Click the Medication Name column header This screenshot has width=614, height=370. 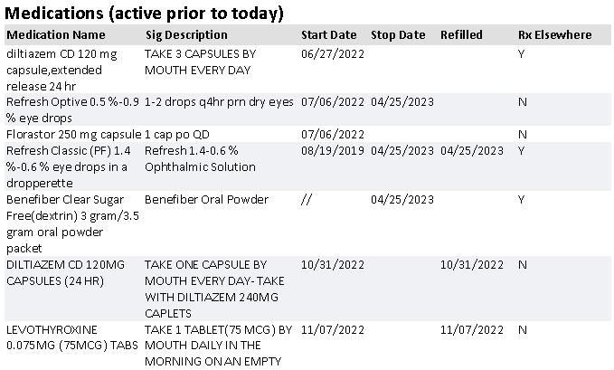point(55,34)
